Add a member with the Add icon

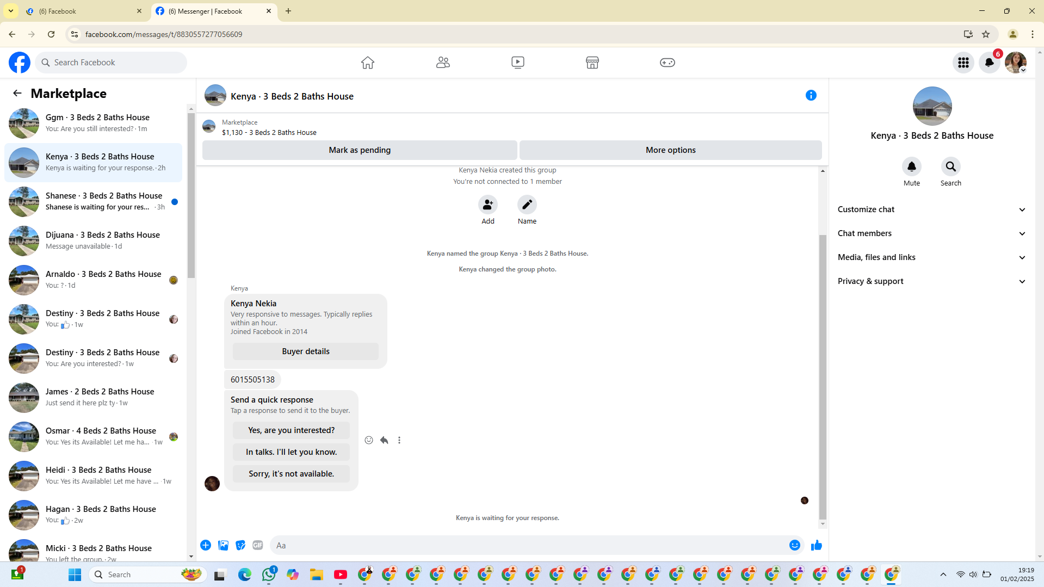click(x=488, y=205)
